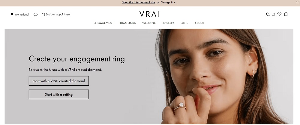The width and height of the screenshot is (300, 125).
Task: Follow Shop the International site link
Action: (x=138, y=2)
